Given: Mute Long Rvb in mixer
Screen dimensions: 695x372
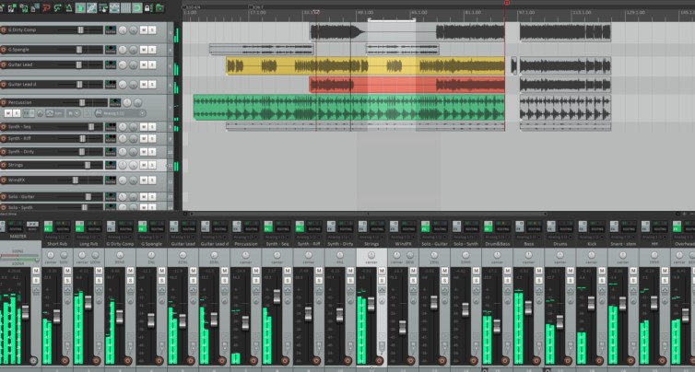Looking at the screenshot, I should tap(99, 271).
